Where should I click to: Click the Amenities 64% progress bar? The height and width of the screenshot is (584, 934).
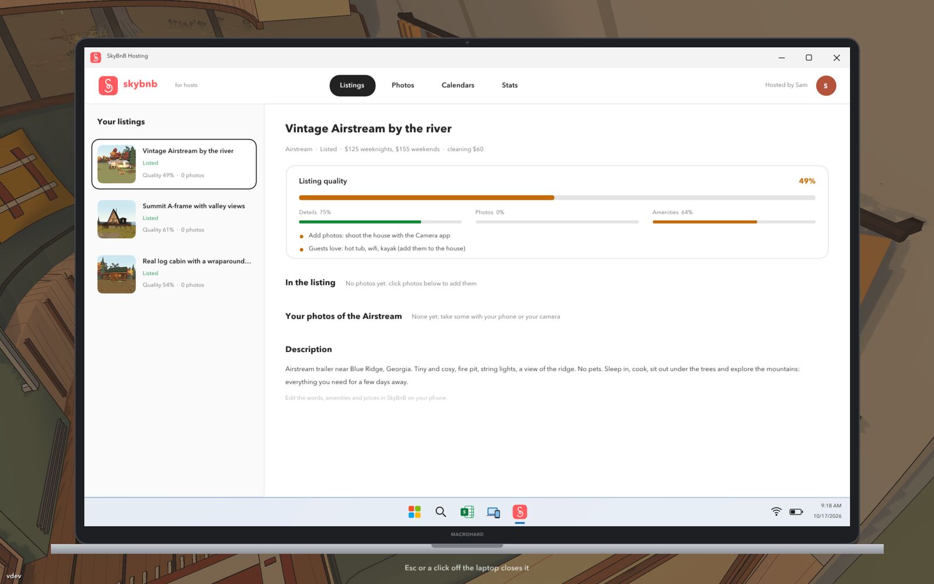point(734,222)
